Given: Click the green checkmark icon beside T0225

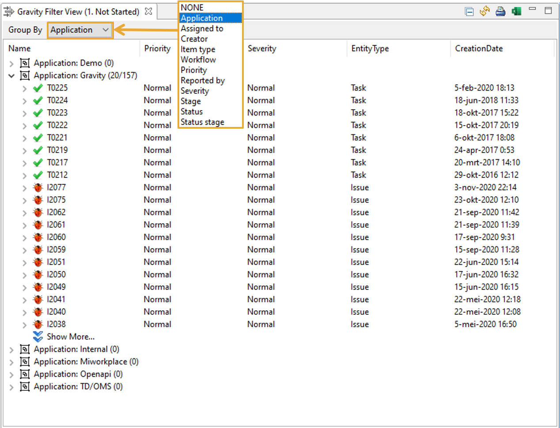Looking at the screenshot, I should pyautogui.click(x=38, y=88).
